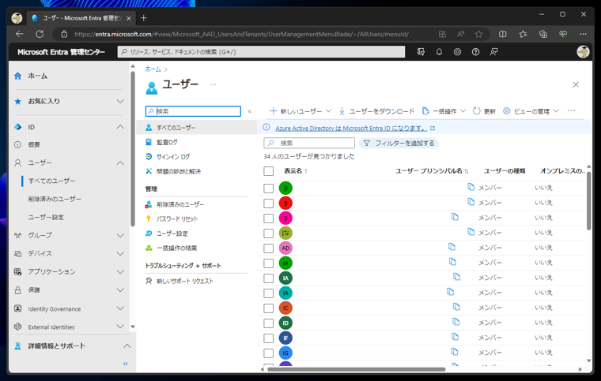The width and height of the screenshot is (601, 381).
Task: Go back in the browser
Action: 20,34
